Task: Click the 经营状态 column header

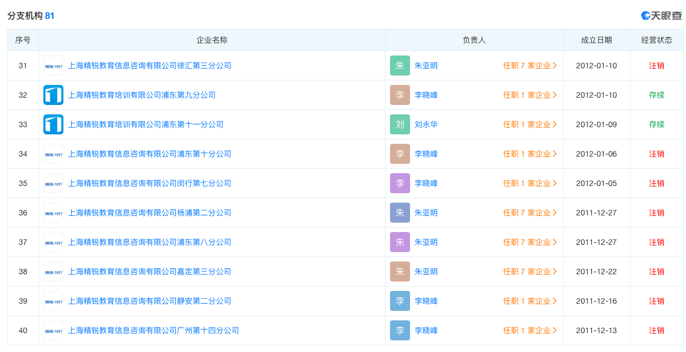Action: 657,40
